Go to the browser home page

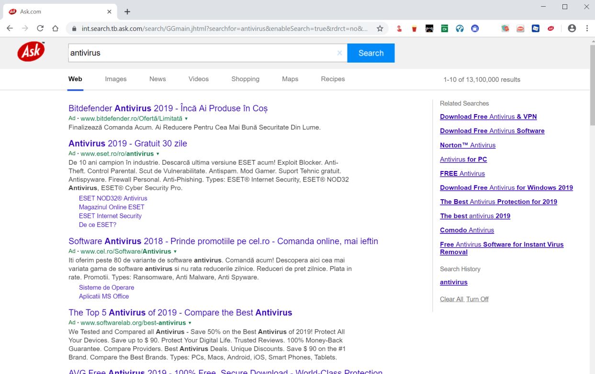[56, 29]
